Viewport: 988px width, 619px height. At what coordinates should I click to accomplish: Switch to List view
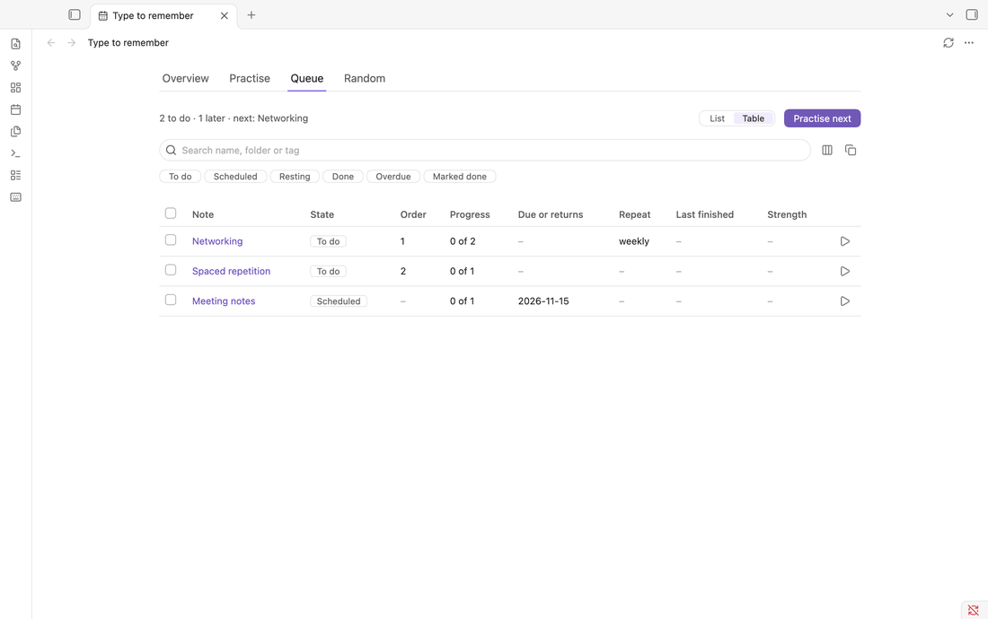click(717, 118)
